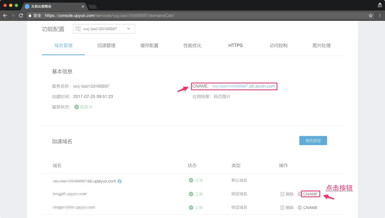Switch to the 回源管理 tab

click(x=106, y=46)
